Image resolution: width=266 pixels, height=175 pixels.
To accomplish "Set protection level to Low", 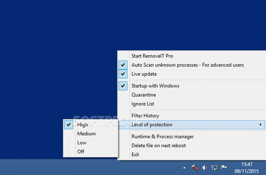I will pyautogui.click(x=90, y=143).
